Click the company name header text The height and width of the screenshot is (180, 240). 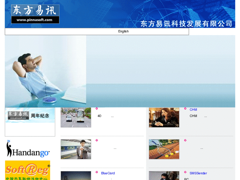186,24
